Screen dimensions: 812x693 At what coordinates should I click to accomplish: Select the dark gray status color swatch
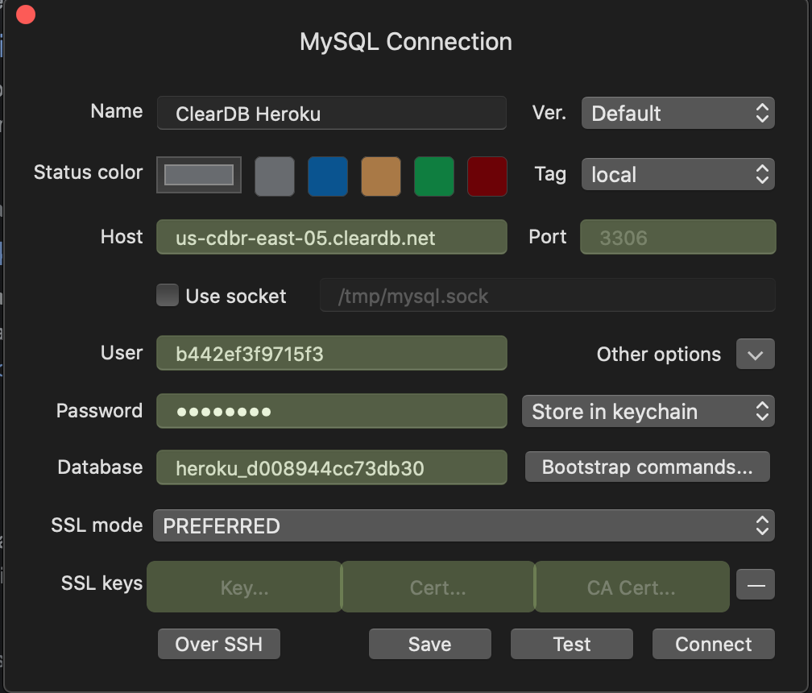click(274, 176)
